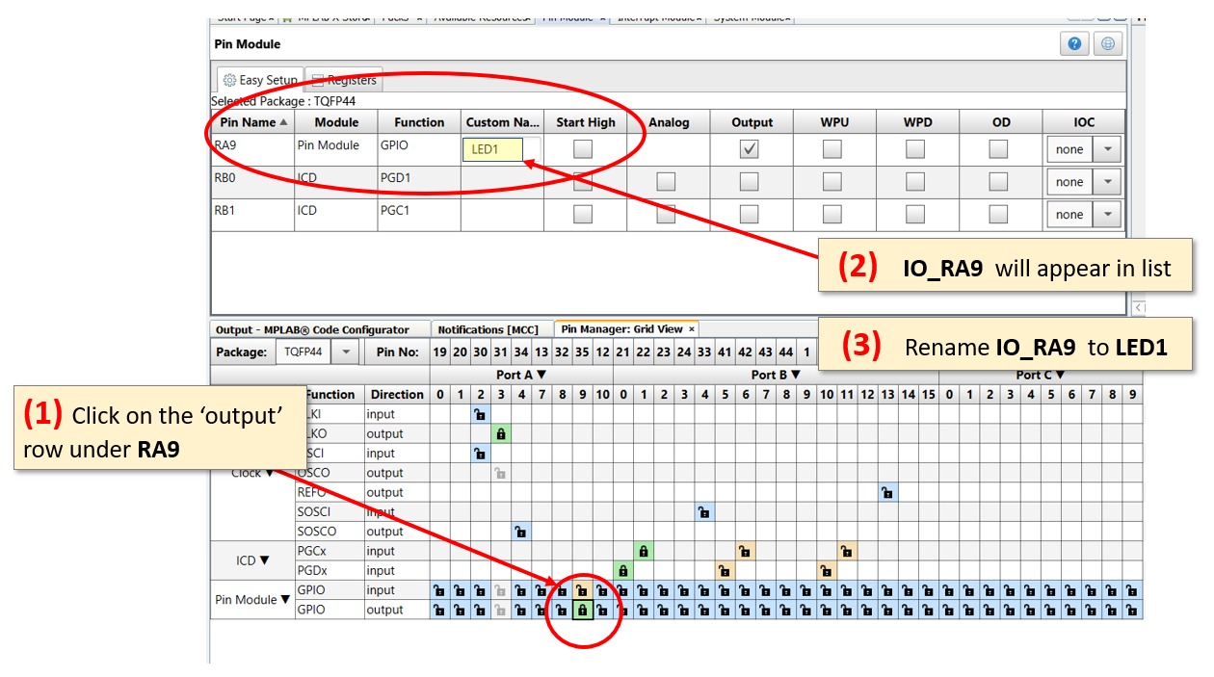Image resolution: width=1214 pixels, height=677 pixels.
Task: Check the OD checkbox in RB0 row
Action: [998, 182]
